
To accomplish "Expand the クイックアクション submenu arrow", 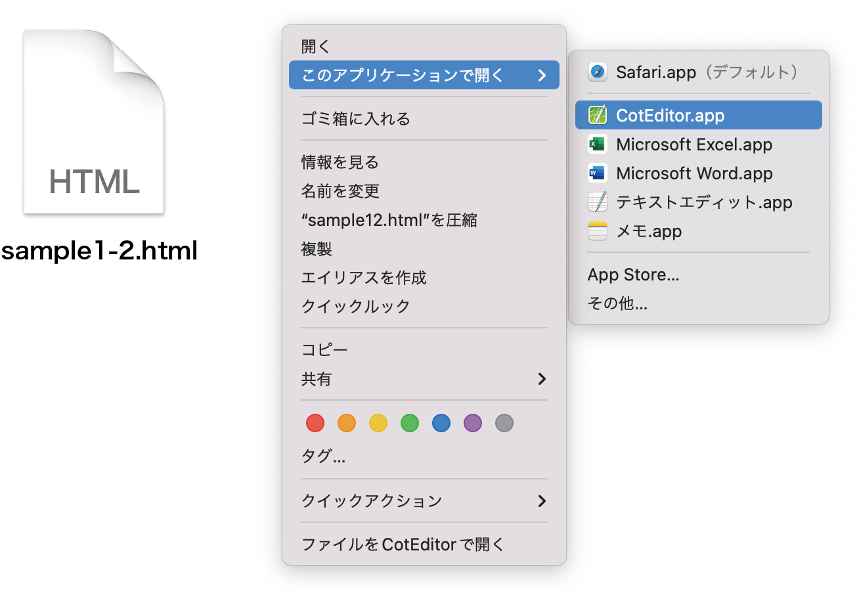I will pyautogui.click(x=542, y=501).
